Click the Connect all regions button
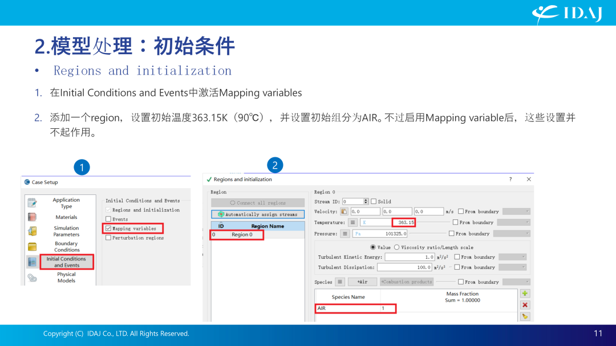The height and width of the screenshot is (346, 616). pyautogui.click(x=258, y=203)
